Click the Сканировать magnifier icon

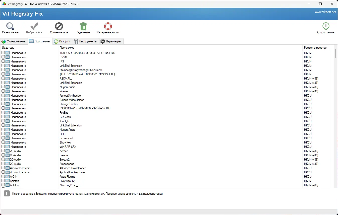click(x=10, y=26)
